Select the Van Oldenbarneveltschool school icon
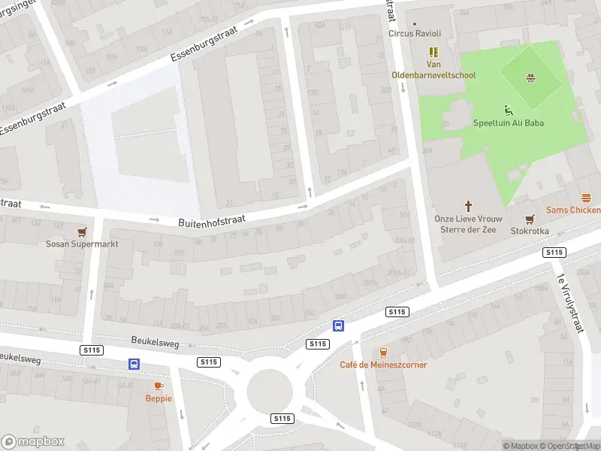 tap(433, 52)
